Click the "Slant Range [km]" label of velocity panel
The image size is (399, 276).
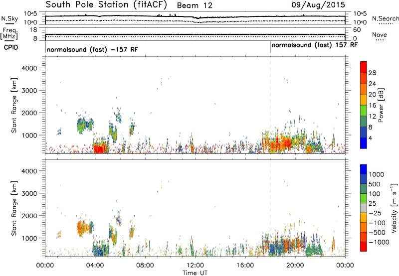[x=14, y=208]
